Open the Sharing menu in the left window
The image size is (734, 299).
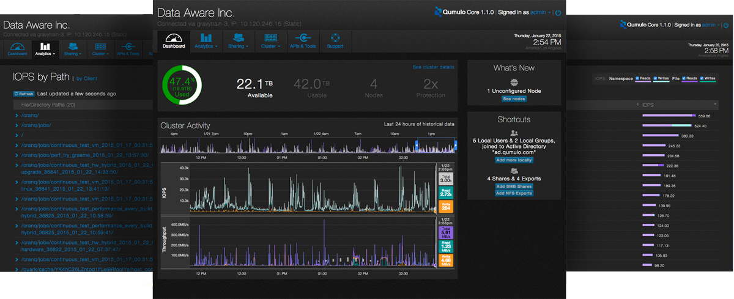click(72, 49)
